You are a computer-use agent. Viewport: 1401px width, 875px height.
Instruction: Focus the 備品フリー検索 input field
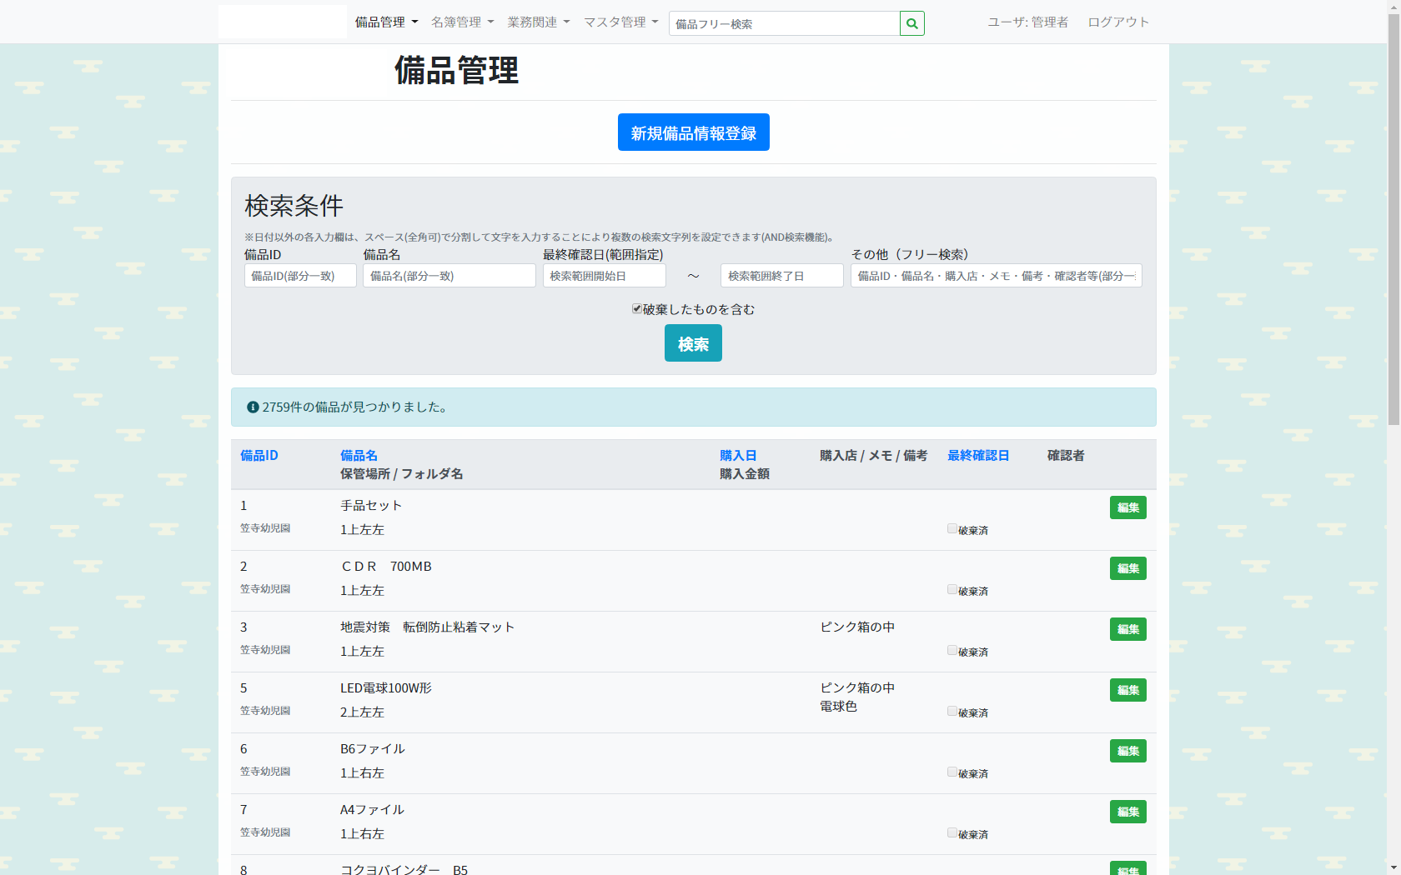(x=784, y=23)
